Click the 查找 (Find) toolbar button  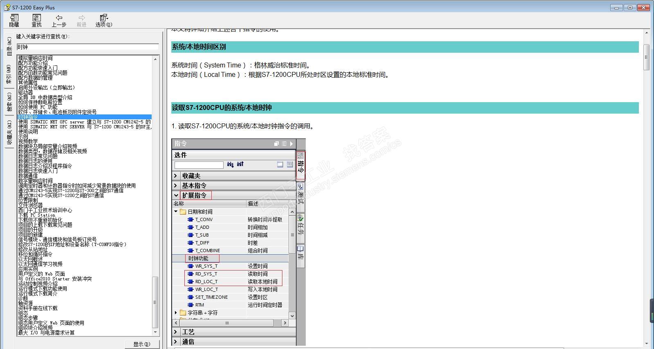[x=37, y=20]
